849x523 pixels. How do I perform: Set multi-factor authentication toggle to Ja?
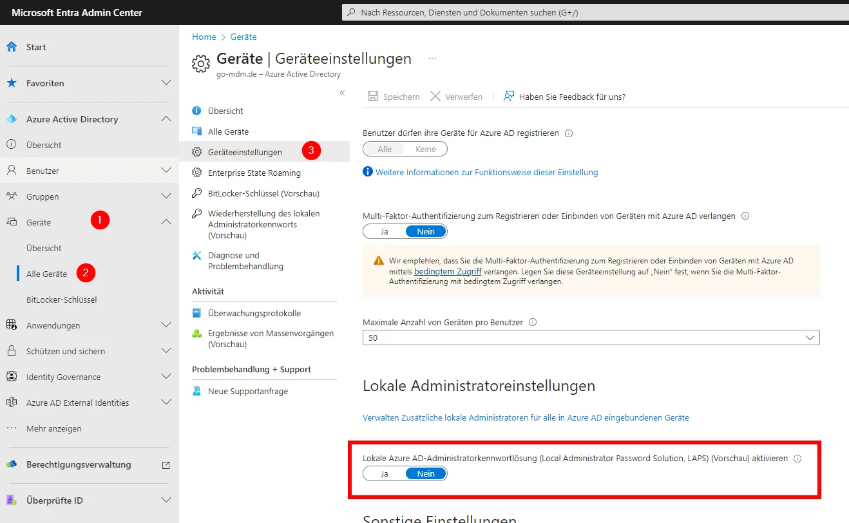coord(384,231)
